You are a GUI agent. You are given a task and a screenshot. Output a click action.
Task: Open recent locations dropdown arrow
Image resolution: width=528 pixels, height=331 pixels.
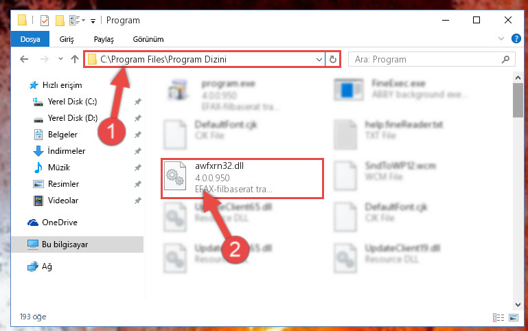60,59
